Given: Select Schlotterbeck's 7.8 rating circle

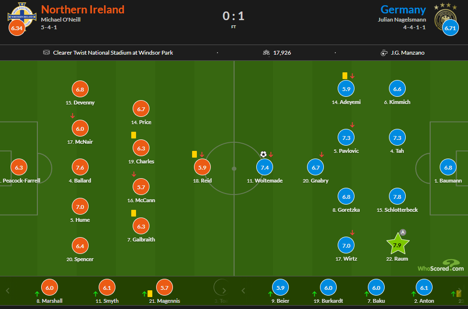Looking at the screenshot, I should point(397,196).
